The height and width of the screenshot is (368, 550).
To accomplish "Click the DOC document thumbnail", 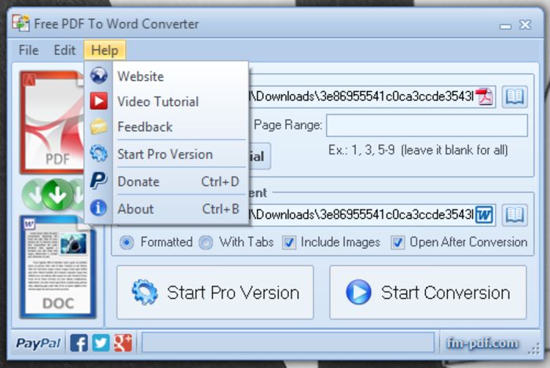I will [x=58, y=267].
